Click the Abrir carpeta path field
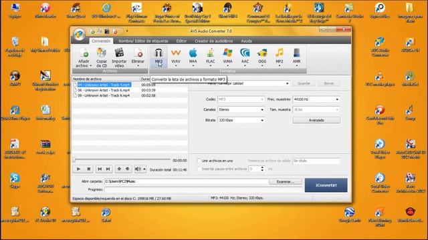Viewport: 428px width, 240px height. coord(186,181)
